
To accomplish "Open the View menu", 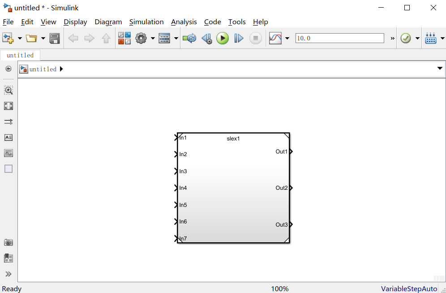I will [48, 22].
